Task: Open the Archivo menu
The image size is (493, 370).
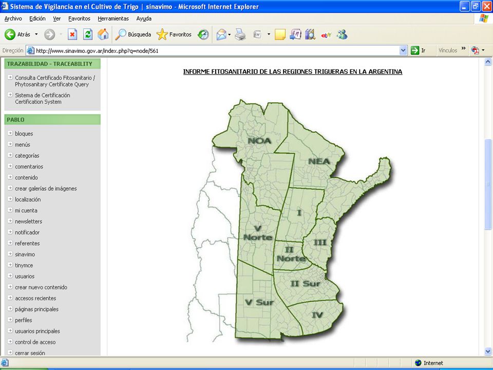Action: point(13,18)
